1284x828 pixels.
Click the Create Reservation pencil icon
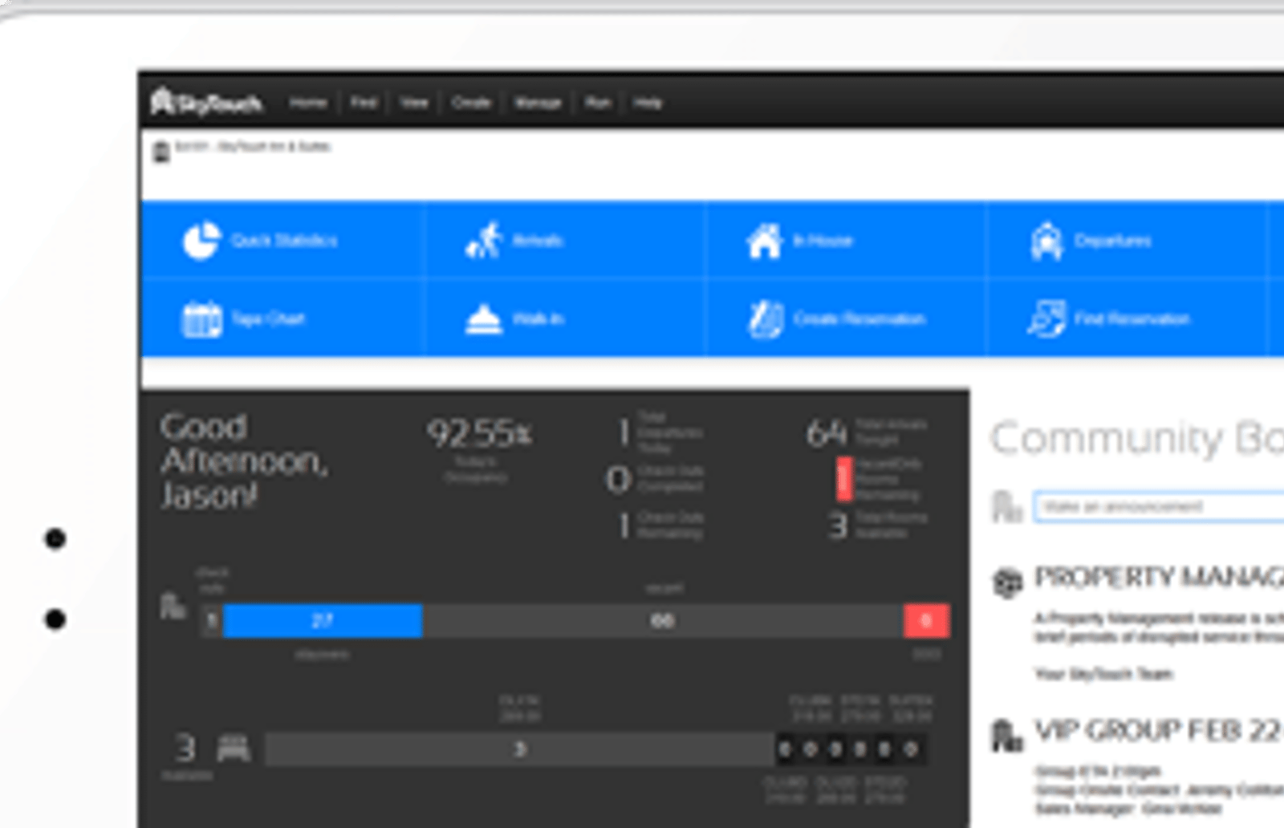[766, 319]
